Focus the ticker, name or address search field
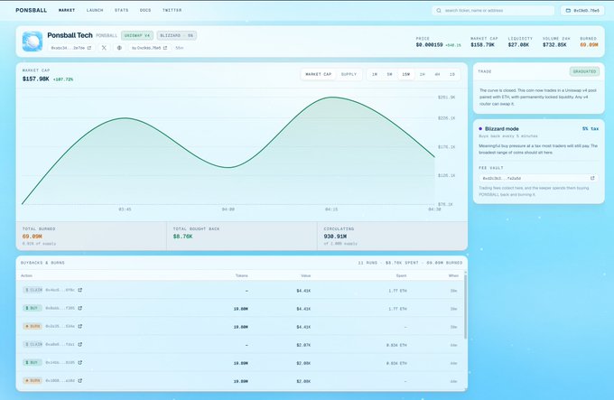The height and width of the screenshot is (400, 614). click(493, 11)
